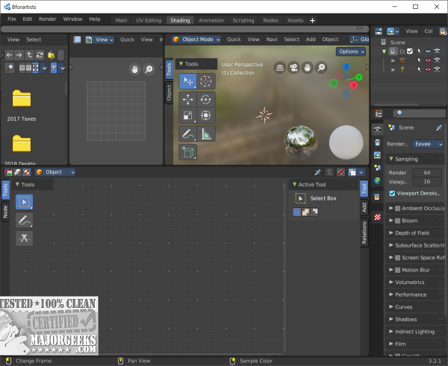Toggle the Motion Blur checkbox
The image size is (448, 366).
click(398, 270)
